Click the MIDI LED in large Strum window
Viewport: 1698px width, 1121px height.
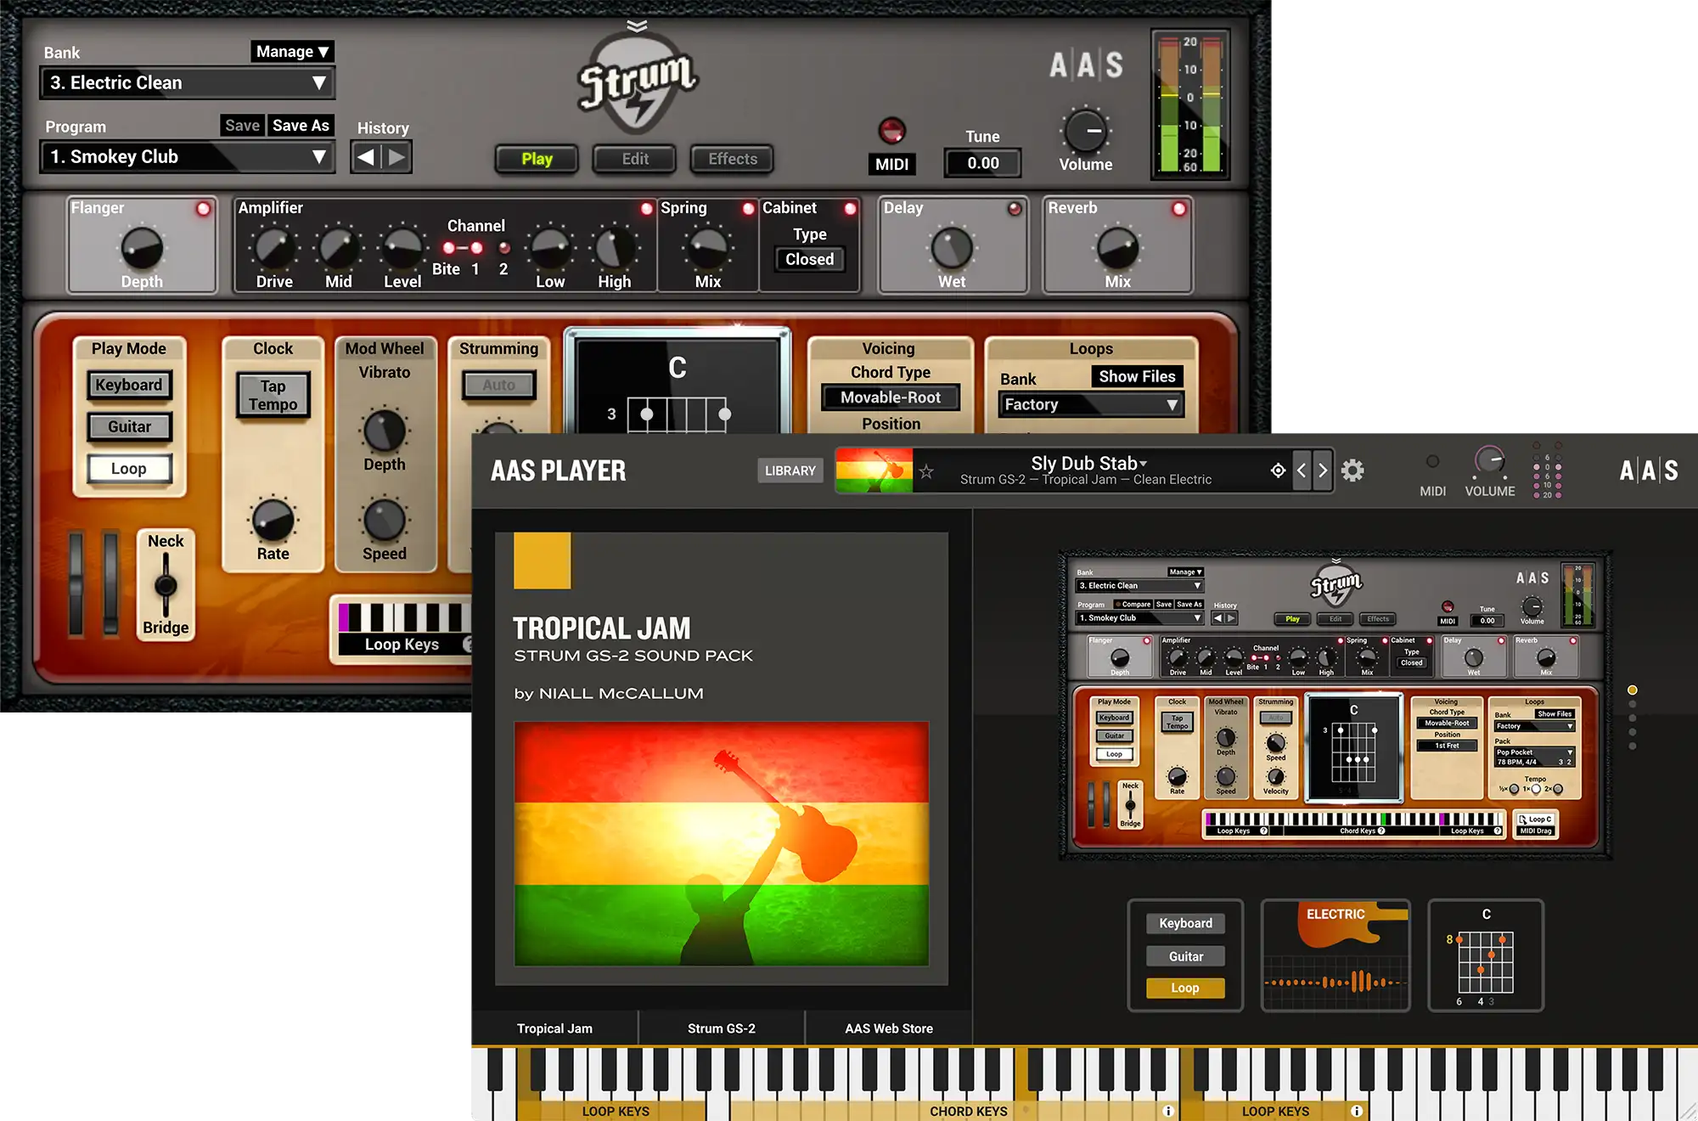pyautogui.click(x=891, y=131)
